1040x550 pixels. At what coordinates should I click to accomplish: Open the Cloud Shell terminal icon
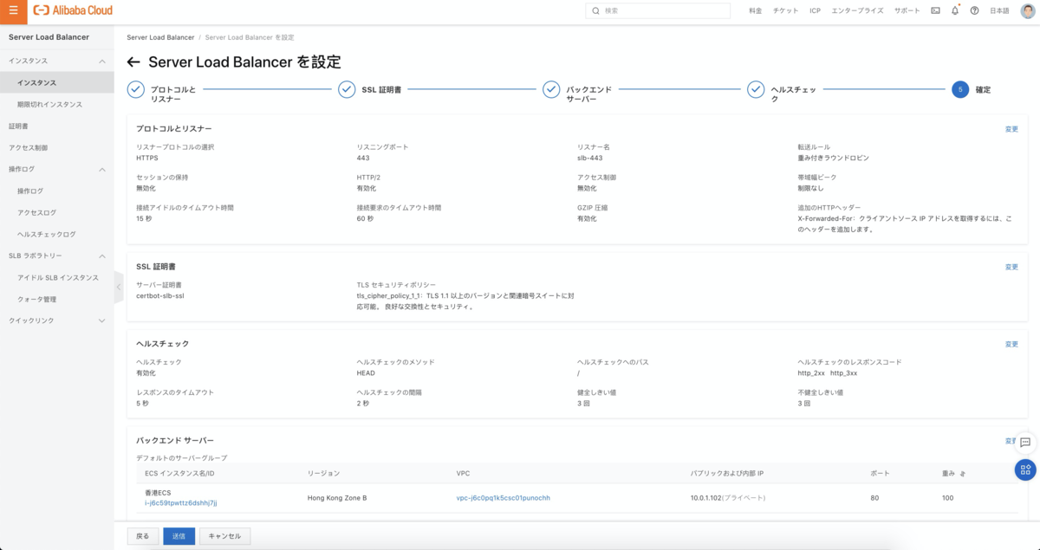tap(935, 10)
